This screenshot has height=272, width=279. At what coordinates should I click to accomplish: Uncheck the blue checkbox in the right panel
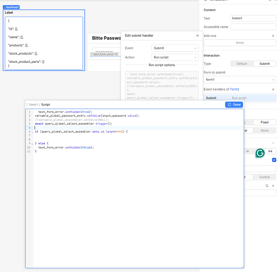point(274,160)
